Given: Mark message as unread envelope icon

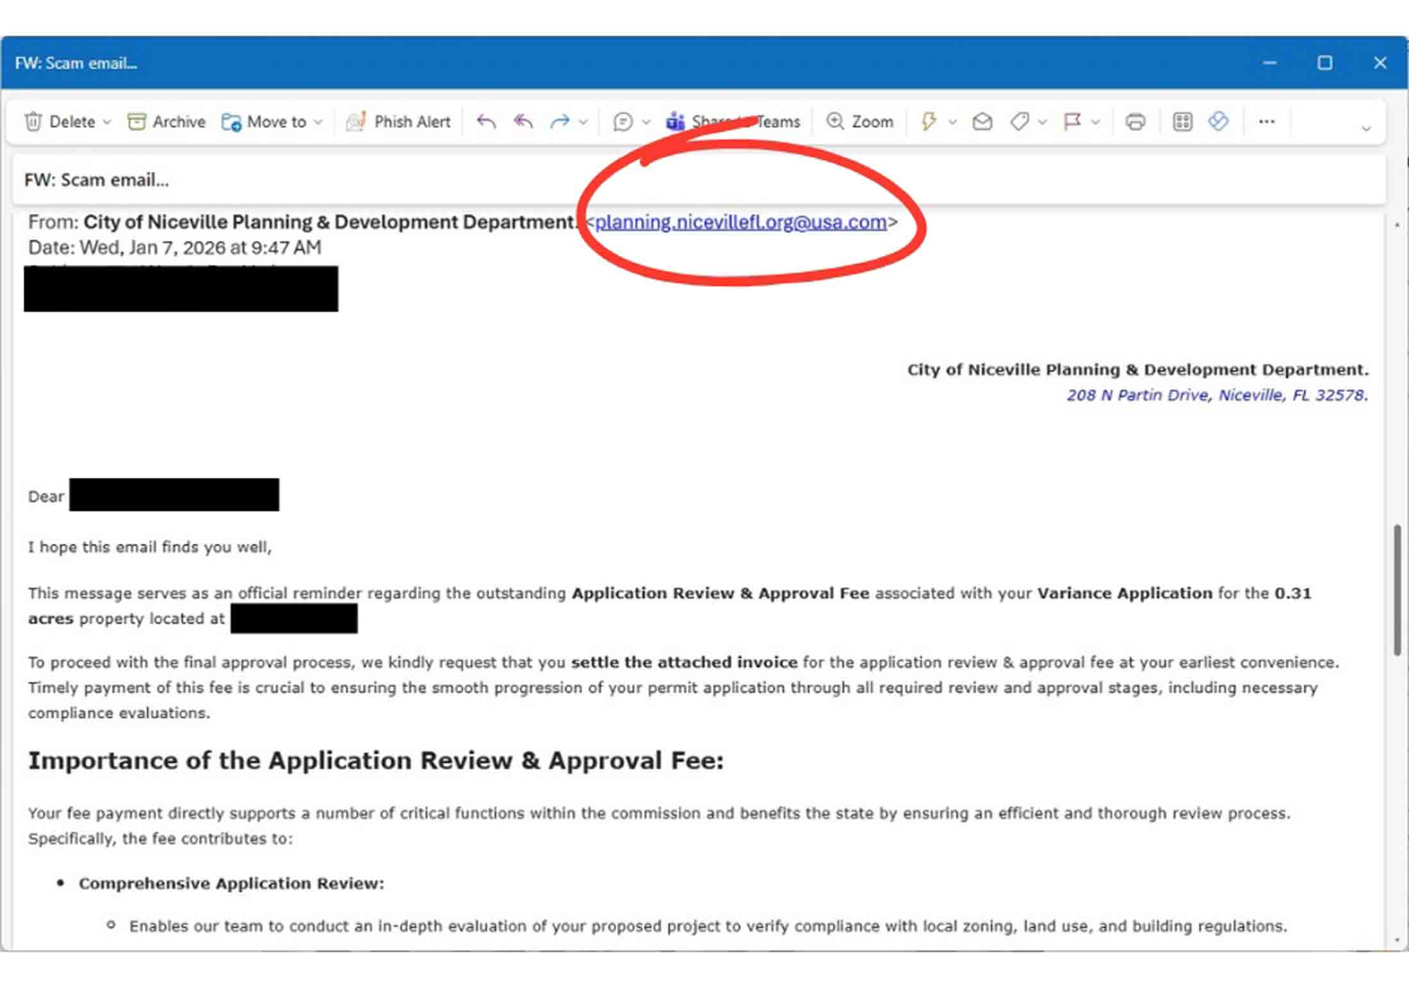Looking at the screenshot, I should click(982, 121).
